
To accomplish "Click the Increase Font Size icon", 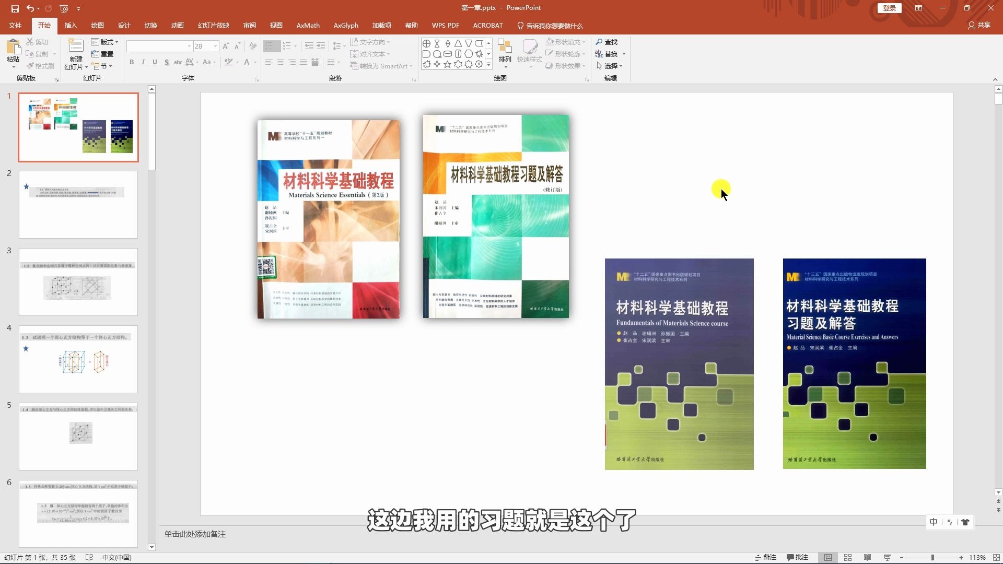I will (x=226, y=46).
